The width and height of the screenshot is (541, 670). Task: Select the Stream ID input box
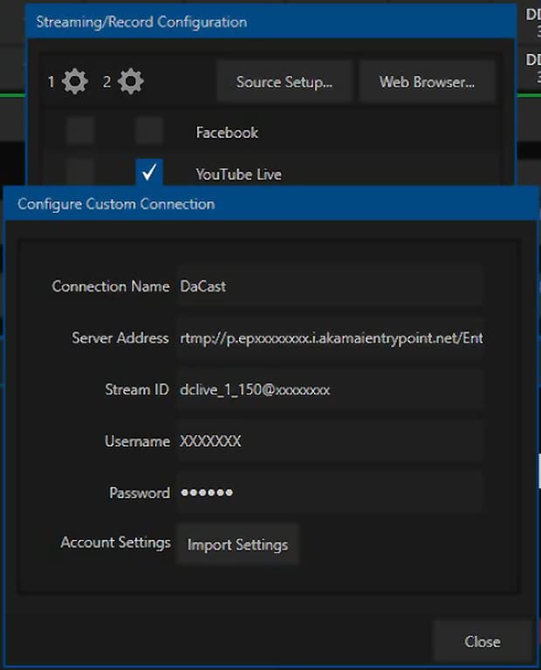330,389
